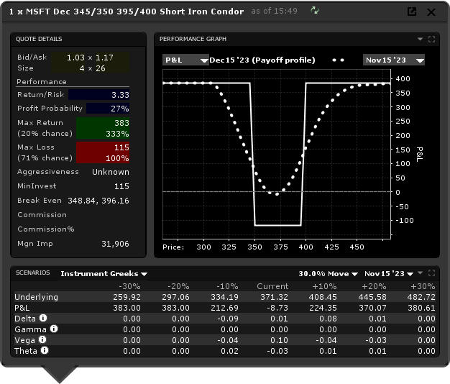The image size is (450, 384).
Task: Select the Bid/Ask value 1.03 × 1.17
Action: 90,58
